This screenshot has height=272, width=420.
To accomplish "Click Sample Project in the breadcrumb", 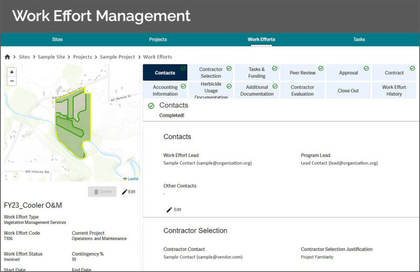I will 118,57.
